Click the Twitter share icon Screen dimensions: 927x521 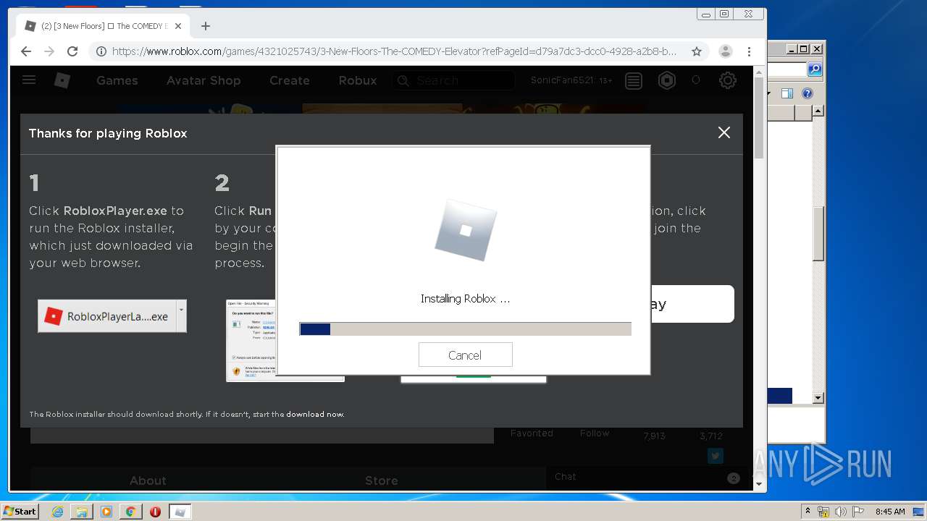click(716, 456)
